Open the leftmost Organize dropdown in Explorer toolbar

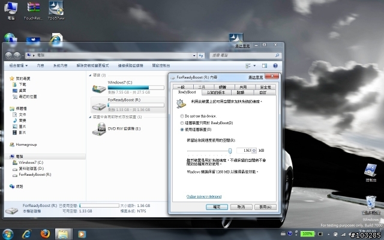click(x=19, y=65)
